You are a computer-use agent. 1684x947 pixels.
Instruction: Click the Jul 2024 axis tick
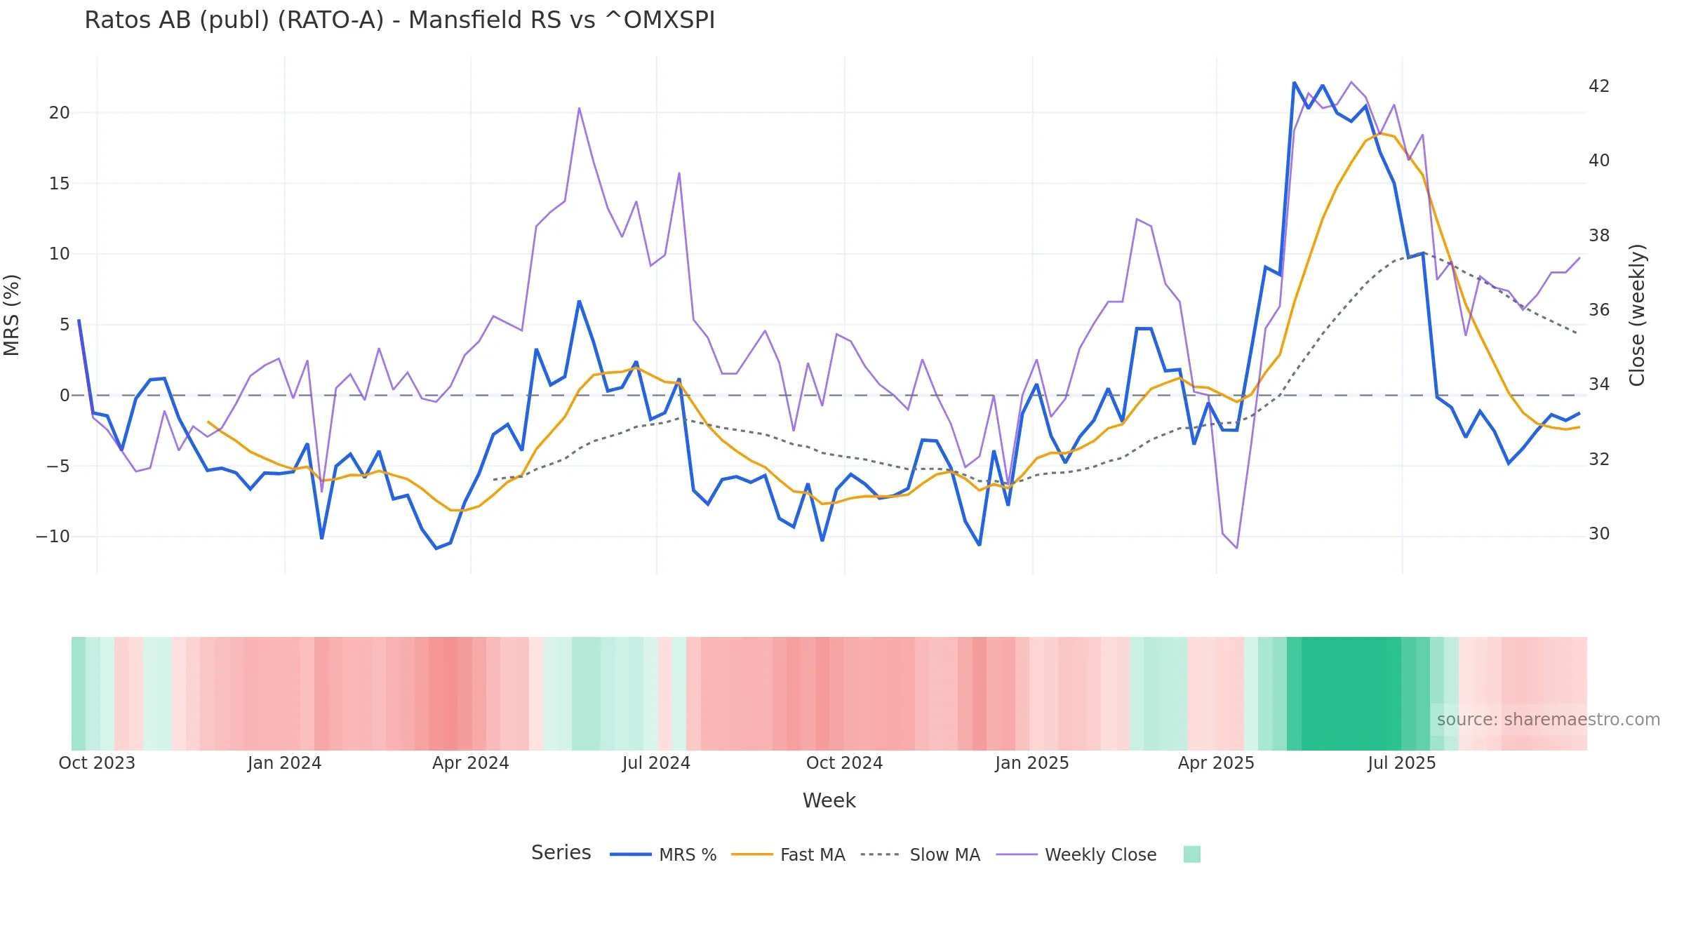656,763
